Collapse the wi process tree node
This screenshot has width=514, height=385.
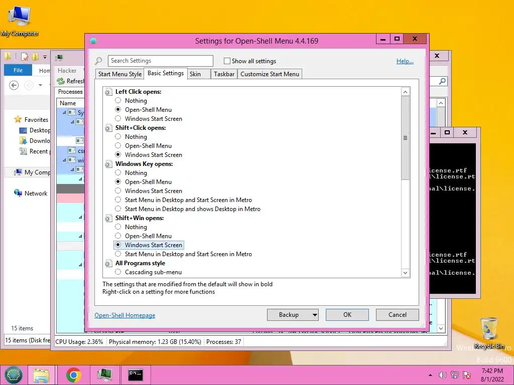point(64,160)
